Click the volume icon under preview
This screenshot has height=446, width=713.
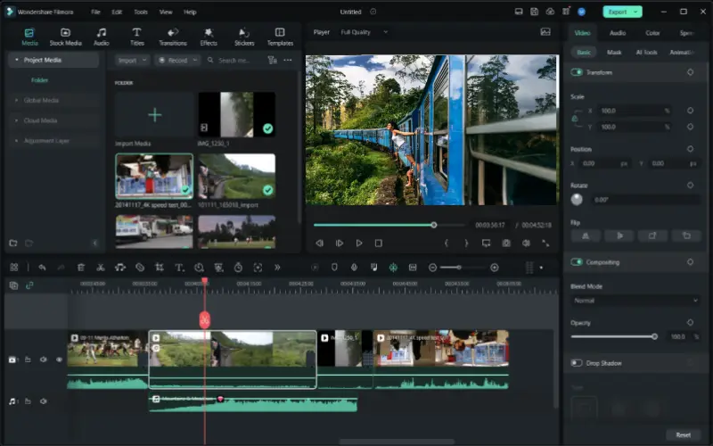click(526, 243)
